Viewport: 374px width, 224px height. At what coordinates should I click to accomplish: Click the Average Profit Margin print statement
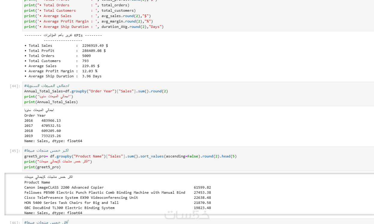[x=89, y=21]
